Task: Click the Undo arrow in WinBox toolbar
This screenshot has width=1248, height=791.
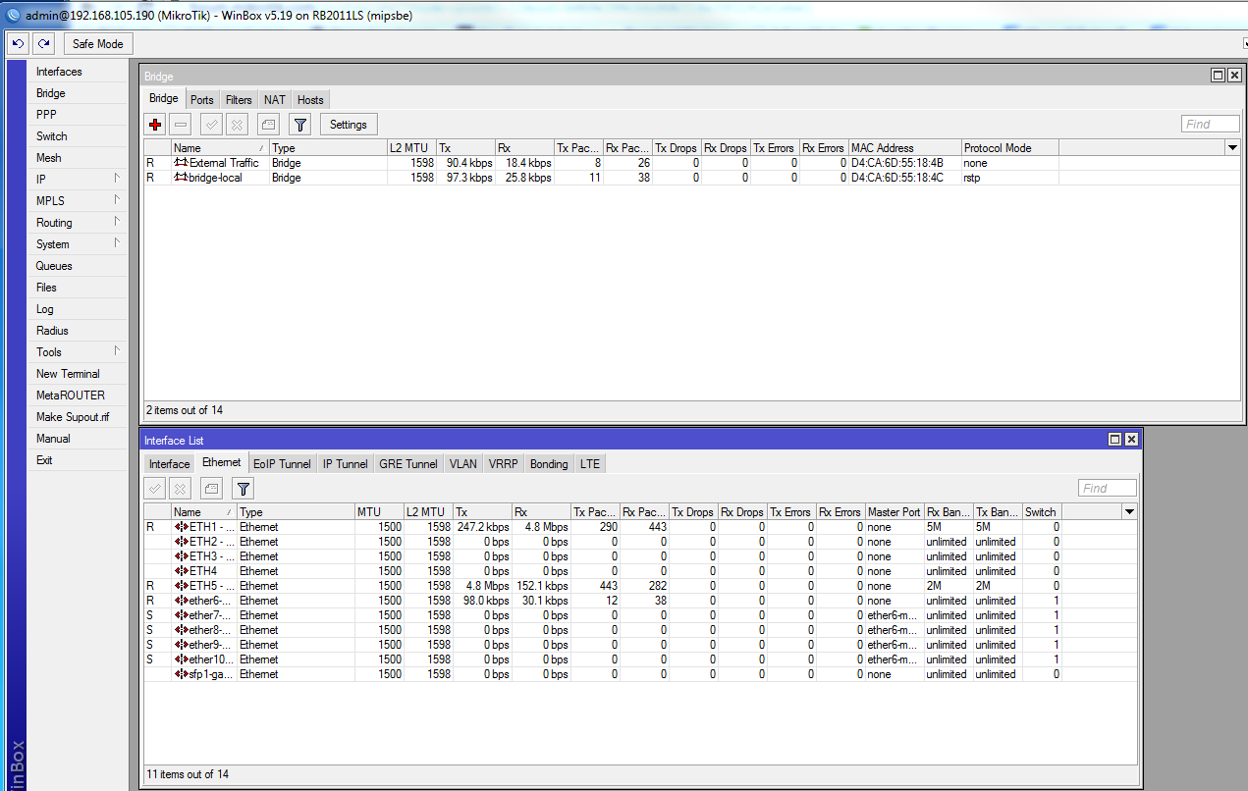Action: 18,44
